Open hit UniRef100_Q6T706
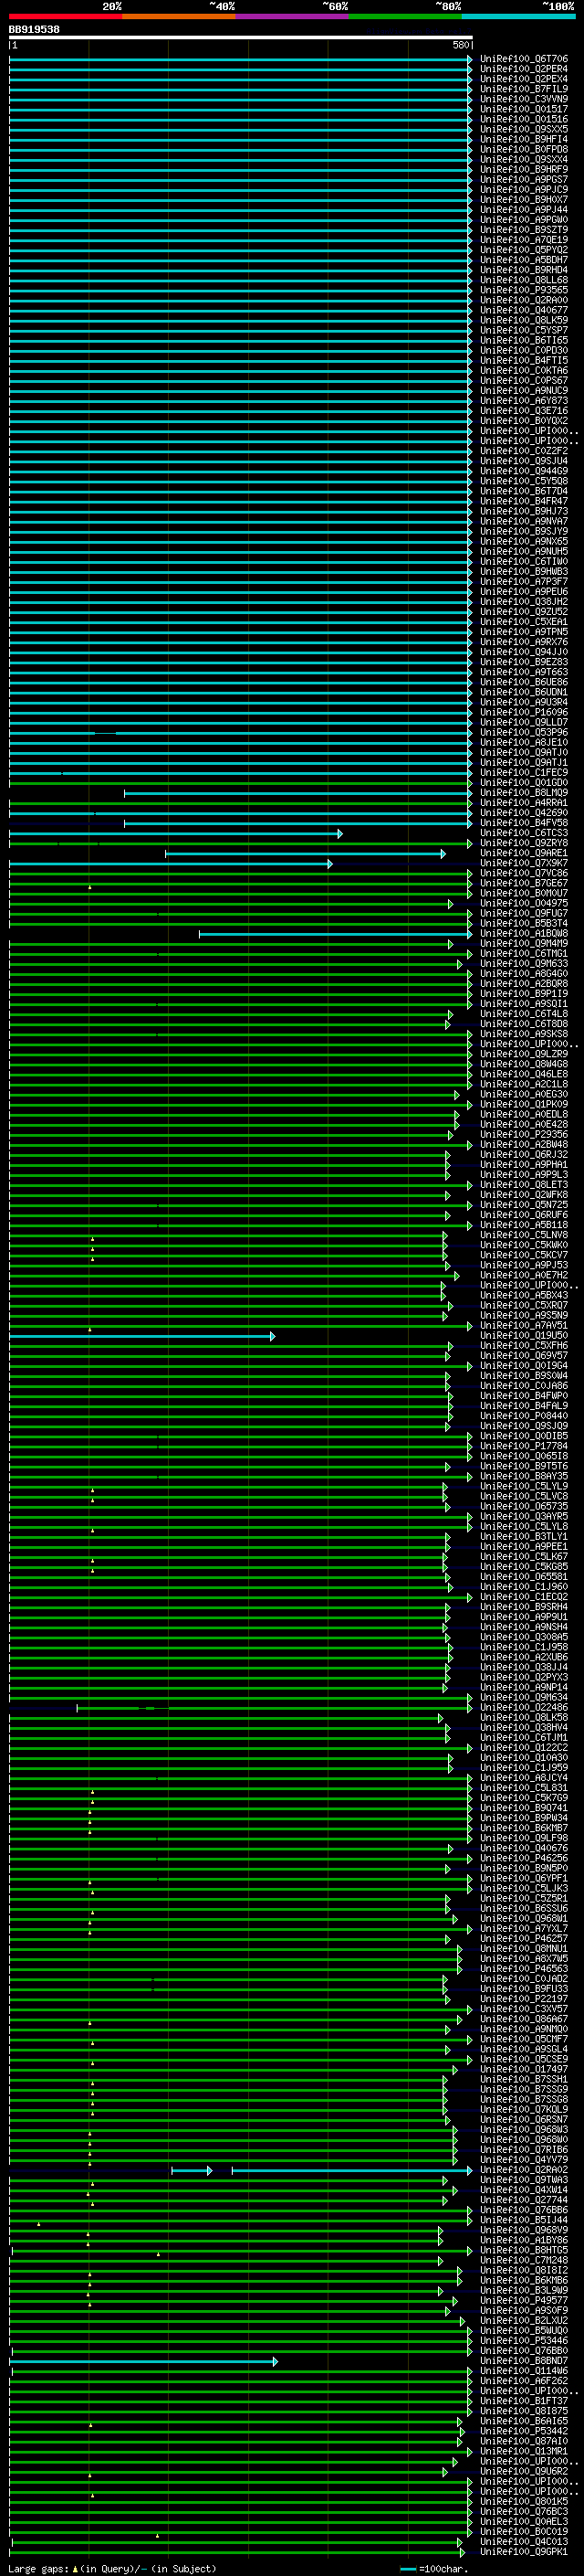This screenshot has width=584, height=2576. click(x=524, y=59)
